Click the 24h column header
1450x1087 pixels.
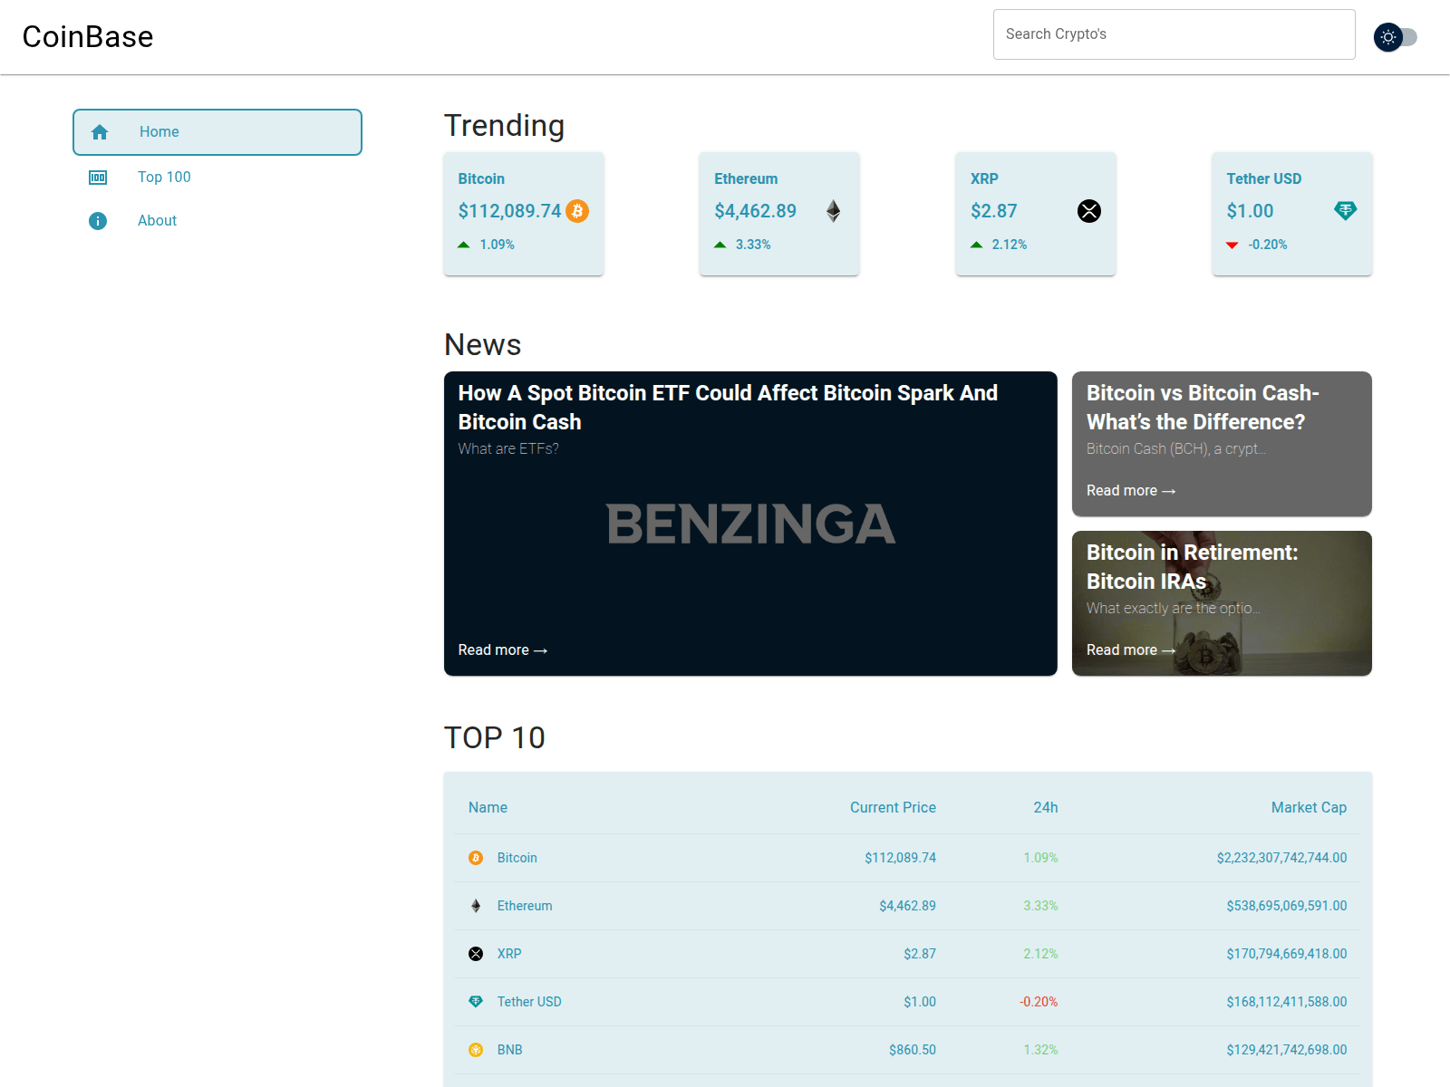click(1046, 808)
